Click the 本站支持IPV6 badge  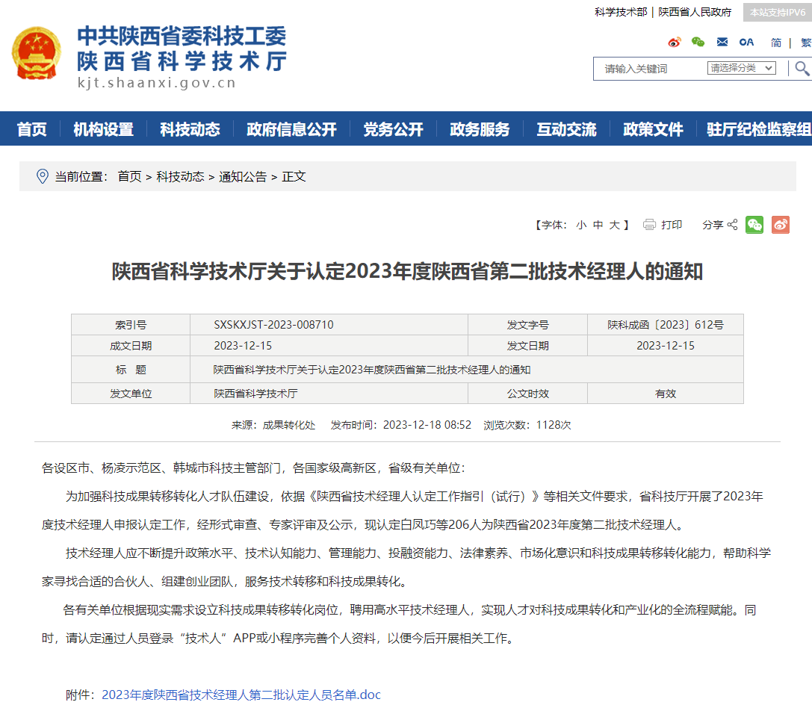point(778,13)
